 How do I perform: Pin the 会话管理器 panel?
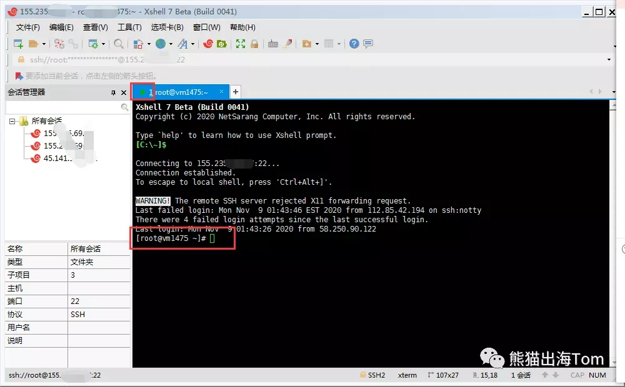click(x=113, y=93)
